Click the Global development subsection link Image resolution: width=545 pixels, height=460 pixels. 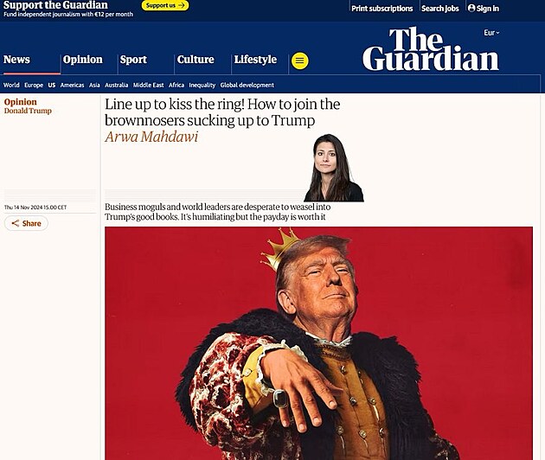pos(247,85)
